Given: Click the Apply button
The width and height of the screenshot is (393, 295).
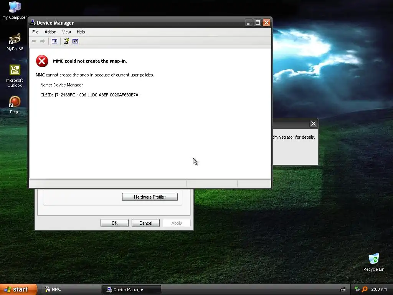Looking at the screenshot, I should click(177, 223).
